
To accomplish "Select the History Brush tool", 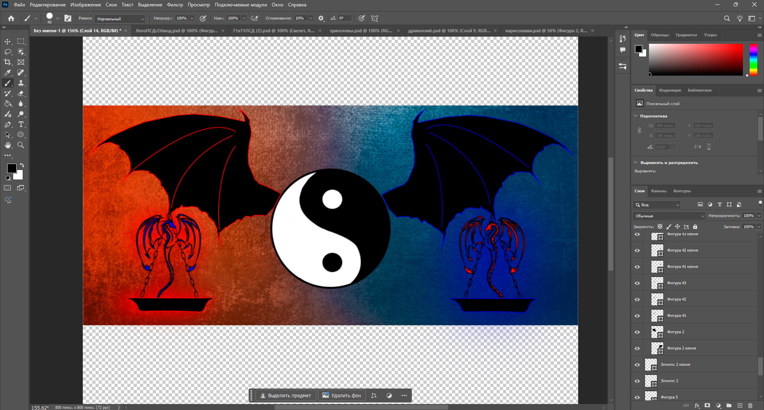I will point(8,93).
